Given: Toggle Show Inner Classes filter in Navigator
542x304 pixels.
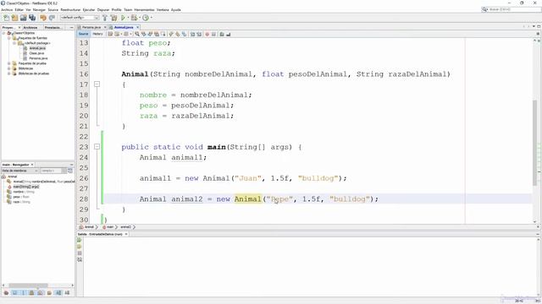Looking at the screenshot, I should tap(41, 293).
